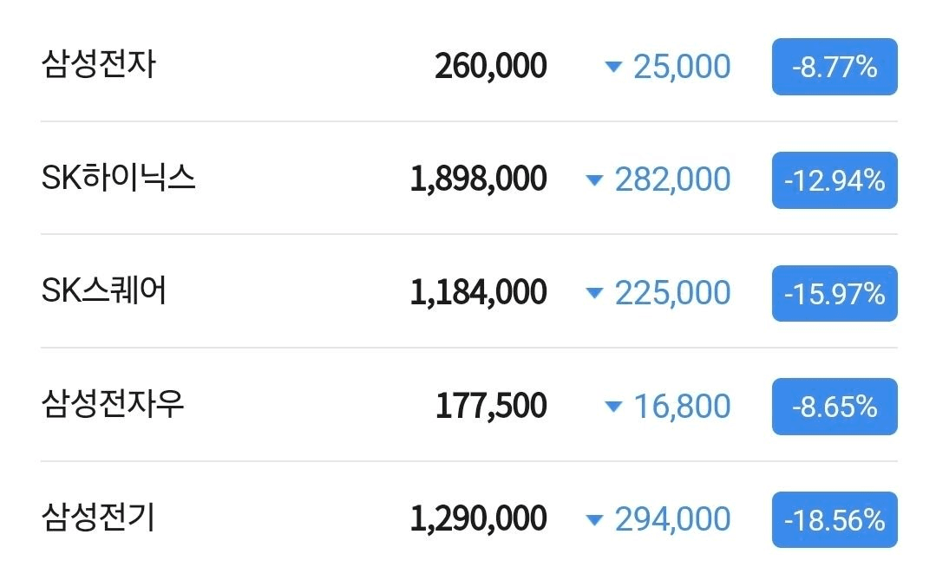936x580 pixels.
Task: Open the 삼성전자우 stock name
Action: coord(112,404)
